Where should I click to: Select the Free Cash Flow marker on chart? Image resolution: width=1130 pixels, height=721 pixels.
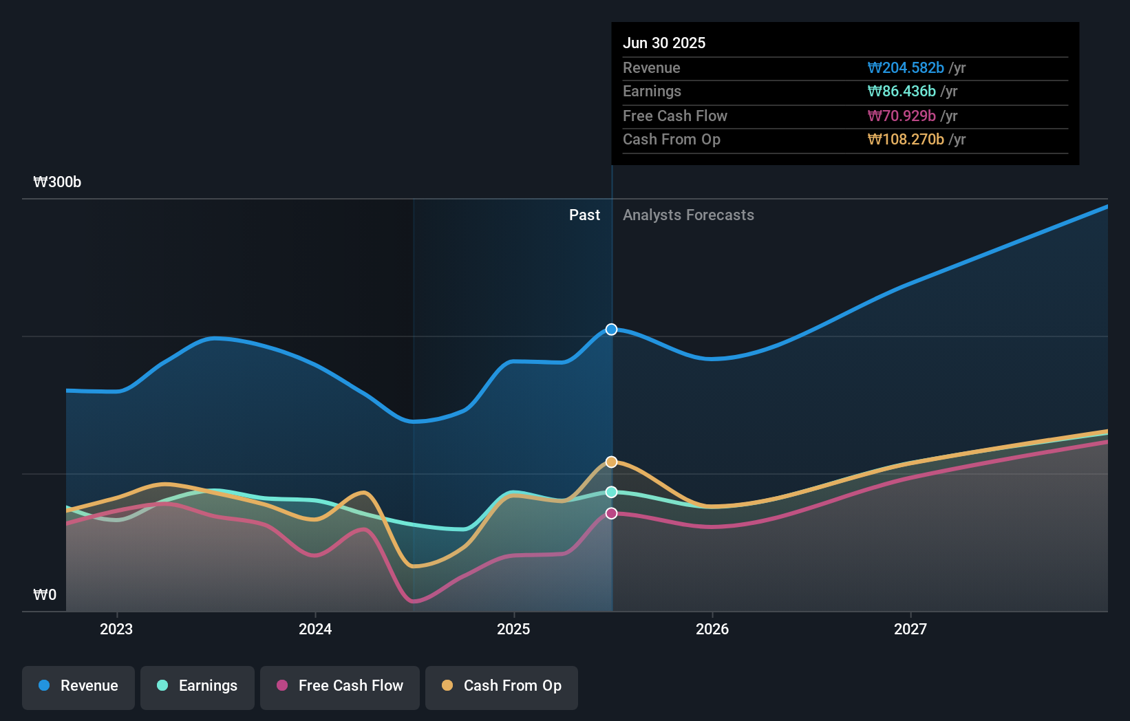(x=610, y=513)
